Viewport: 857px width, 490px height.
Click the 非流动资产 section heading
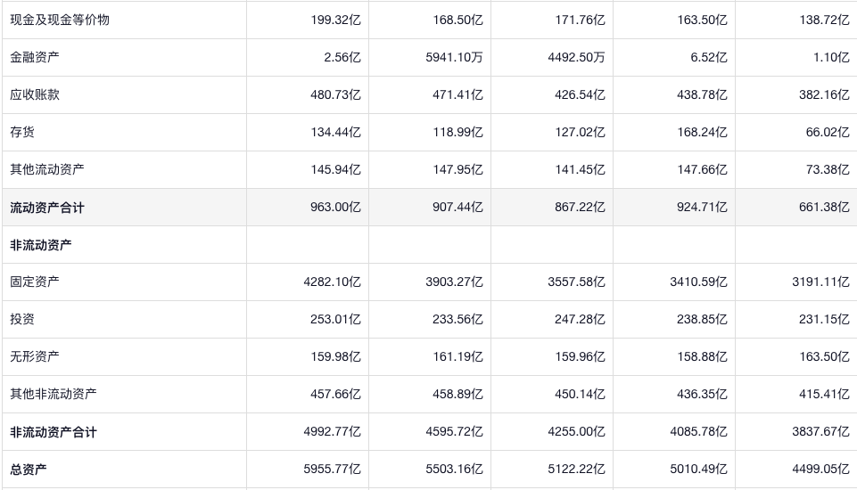41,245
